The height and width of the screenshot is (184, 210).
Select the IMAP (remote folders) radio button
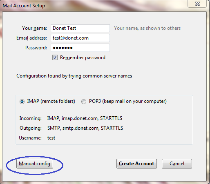pos(22,102)
